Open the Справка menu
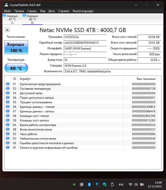The width and height of the screenshot is (166, 190). coord(64,11)
